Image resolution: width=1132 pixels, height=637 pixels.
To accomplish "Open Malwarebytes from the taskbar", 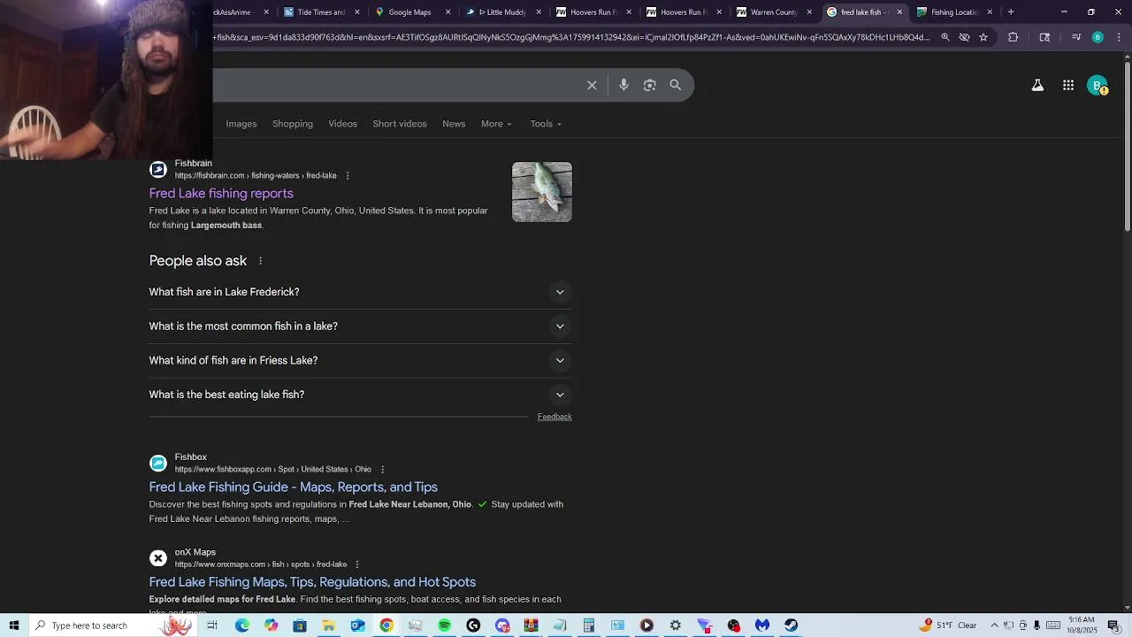I will [x=762, y=625].
